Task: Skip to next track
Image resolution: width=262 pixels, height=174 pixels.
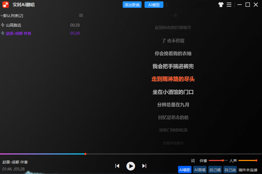Action: click(x=144, y=166)
